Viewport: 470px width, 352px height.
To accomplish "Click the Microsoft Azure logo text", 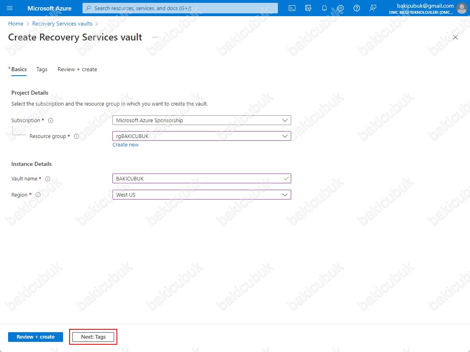I will (x=49, y=8).
